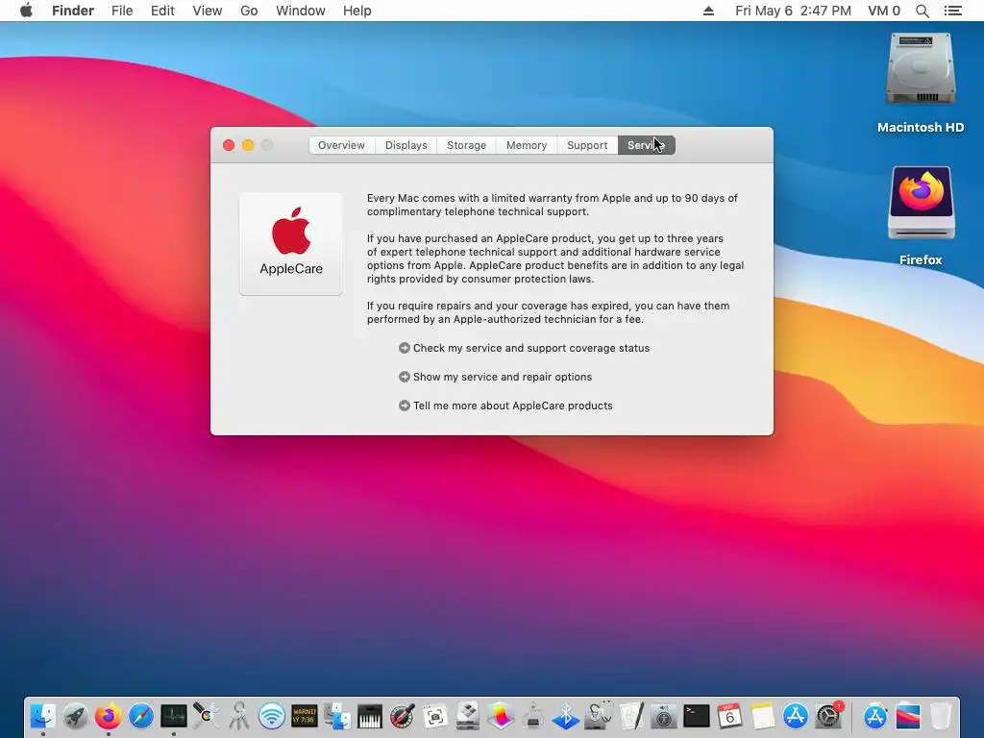The width and height of the screenshot is (984, 738).
Task: Select the Service tab
Action: click(647, 145)
